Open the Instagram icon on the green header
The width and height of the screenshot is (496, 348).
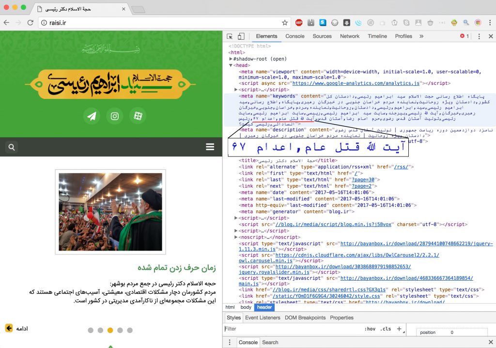point(115,116)
